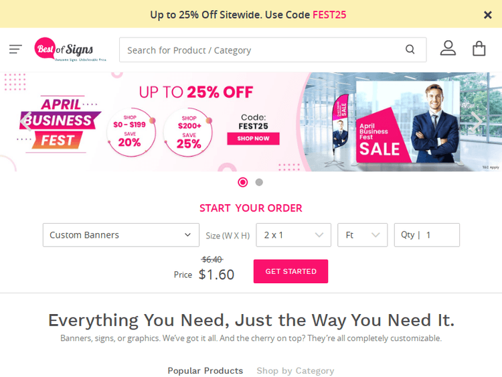Screen dimensions: 502x377
Task: Switch to the second carousel dot
Action: (259, 182)
